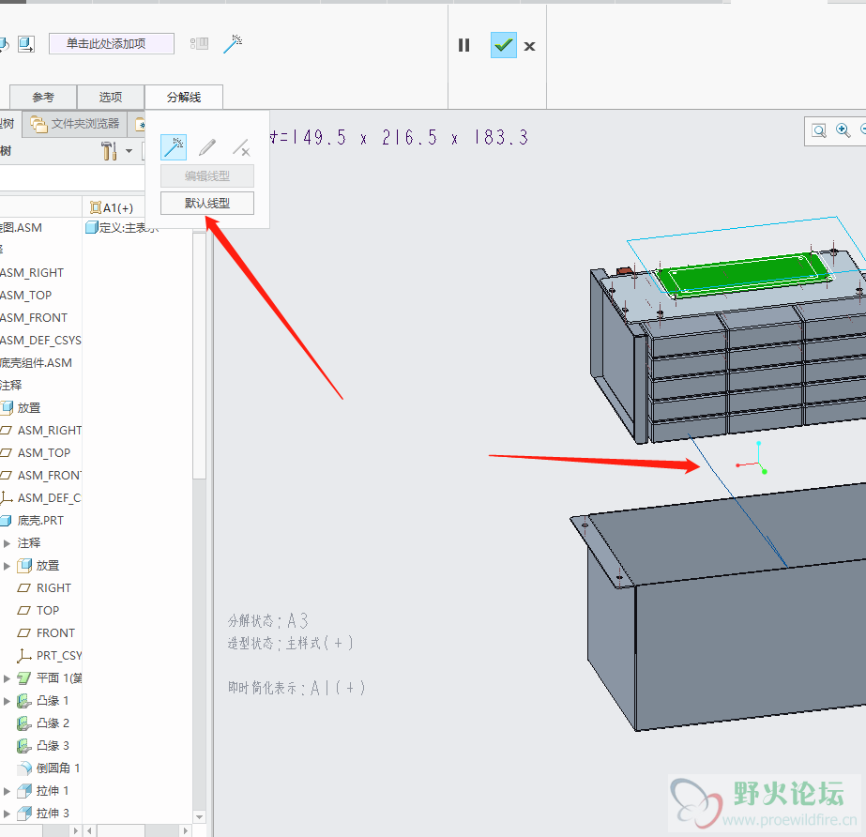Click the A1(+) column header
The height and width of the screenshot is (837, 866).
(x=112, y=207)
